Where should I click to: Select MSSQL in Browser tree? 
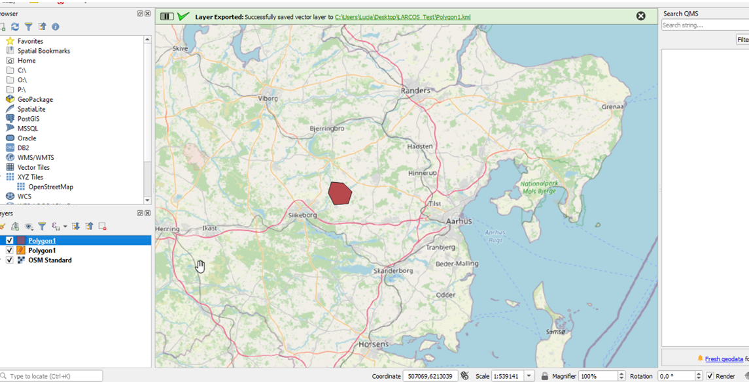pyautogui.click(x=27, y=129)
